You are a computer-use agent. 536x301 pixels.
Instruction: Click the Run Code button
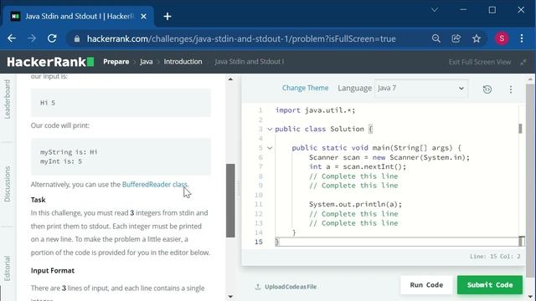[426, 284]
